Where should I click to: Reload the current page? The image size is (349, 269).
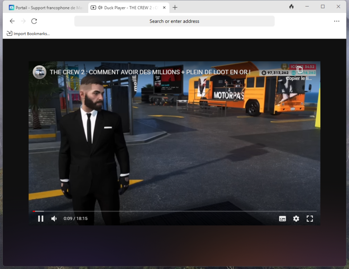click(x=34, y=21)
